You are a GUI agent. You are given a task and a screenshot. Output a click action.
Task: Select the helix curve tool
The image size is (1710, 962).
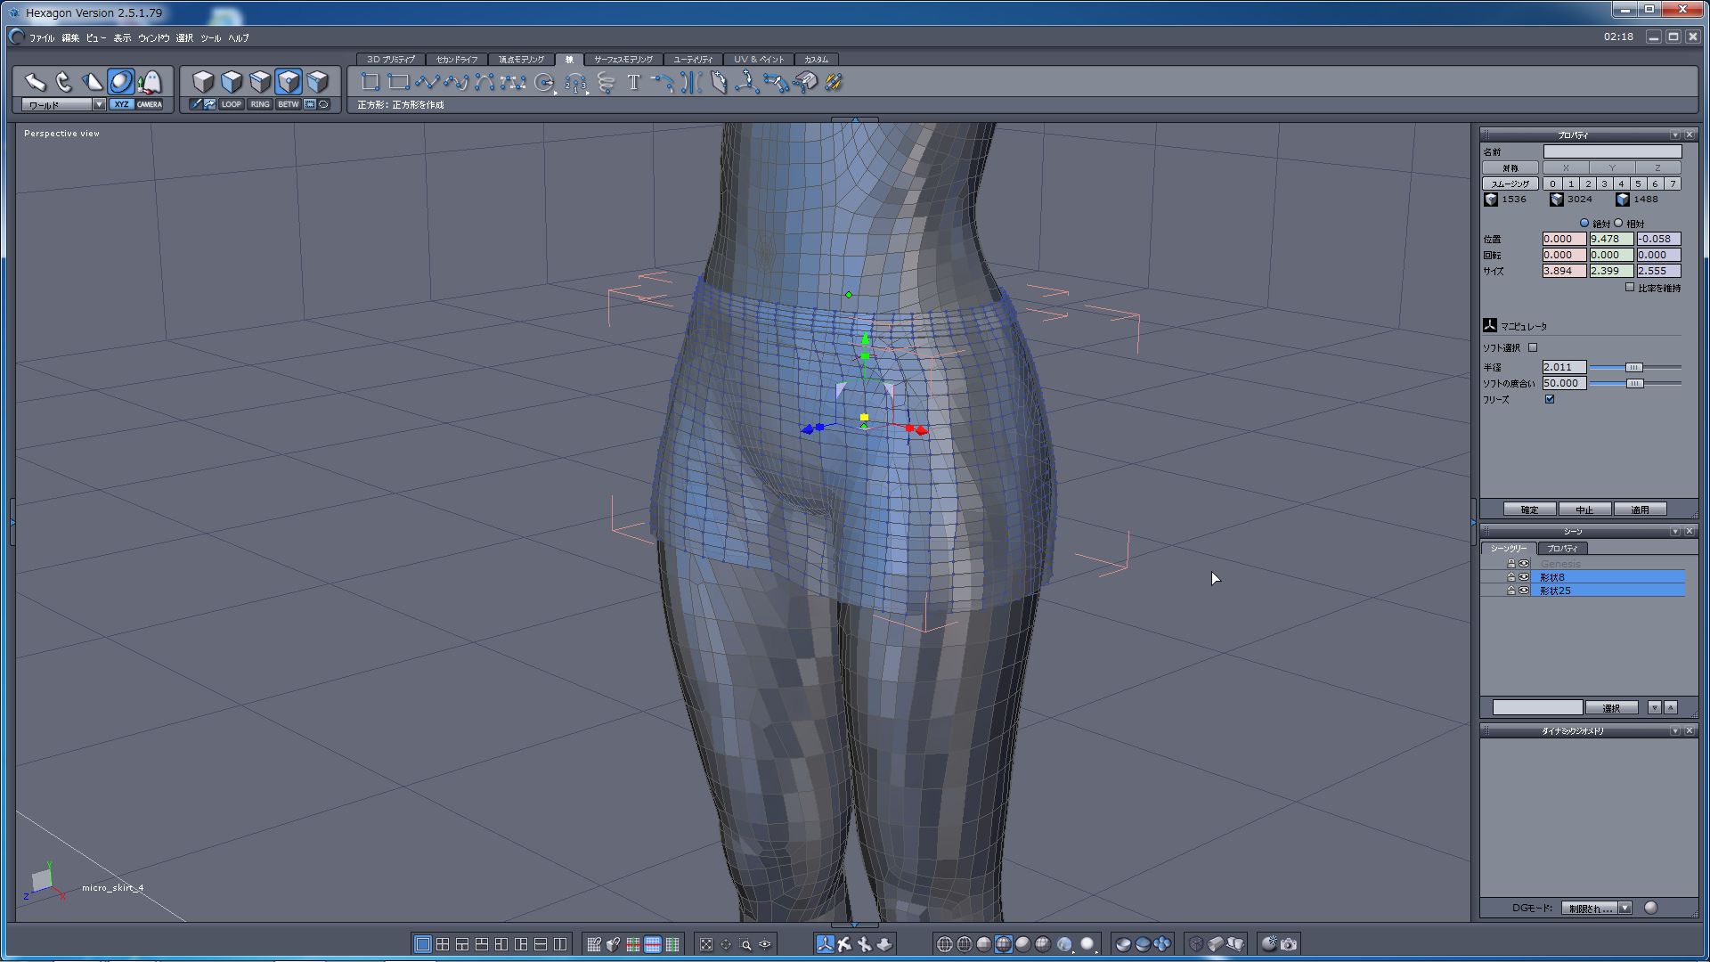606,83
